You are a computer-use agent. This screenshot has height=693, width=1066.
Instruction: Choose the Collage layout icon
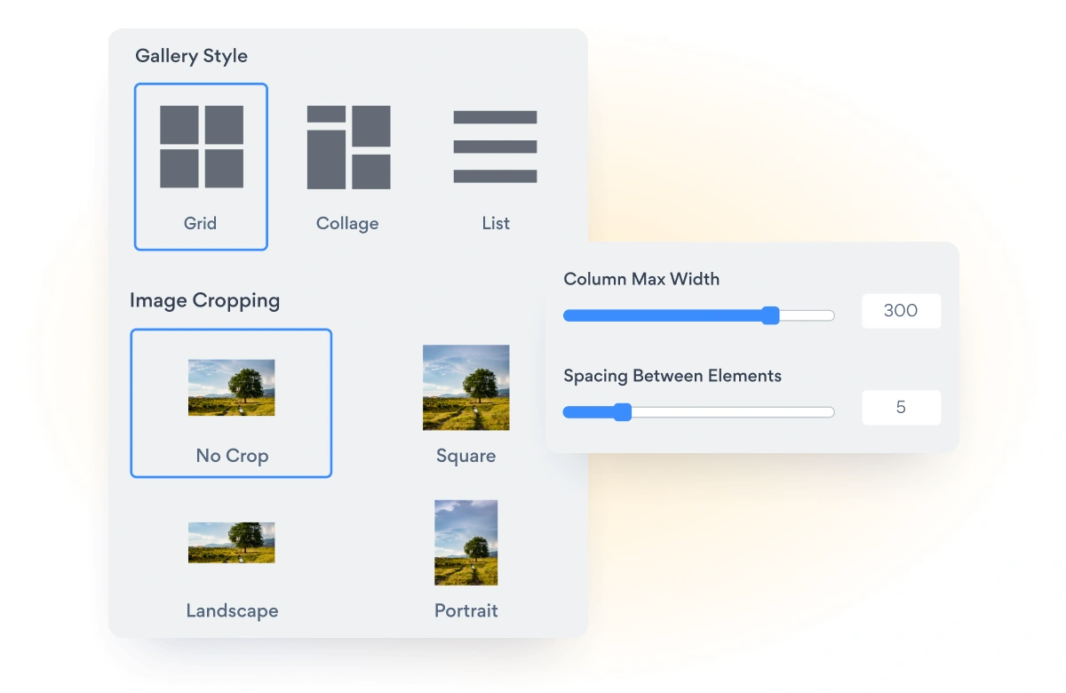(348, 147)
